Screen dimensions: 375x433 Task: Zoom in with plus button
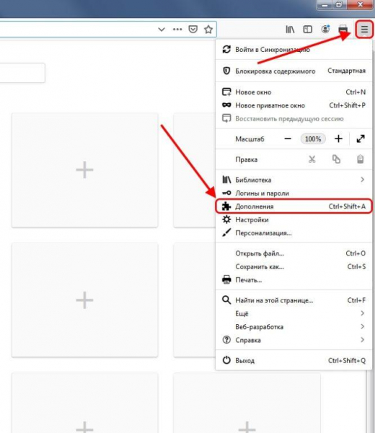click(338, 139)
